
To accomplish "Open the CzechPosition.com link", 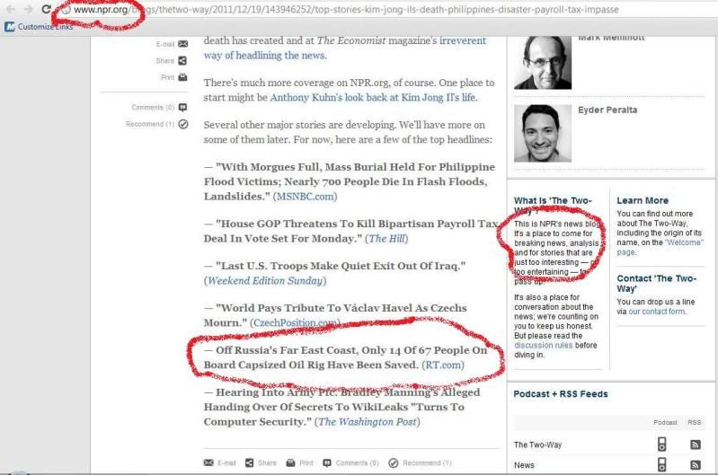I will point(295,322).
